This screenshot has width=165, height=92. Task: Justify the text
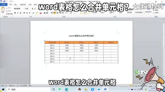[60, 13]
